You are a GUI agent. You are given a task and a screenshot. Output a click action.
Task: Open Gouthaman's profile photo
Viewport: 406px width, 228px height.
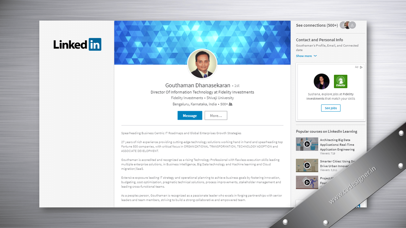(x=202, y=64)
